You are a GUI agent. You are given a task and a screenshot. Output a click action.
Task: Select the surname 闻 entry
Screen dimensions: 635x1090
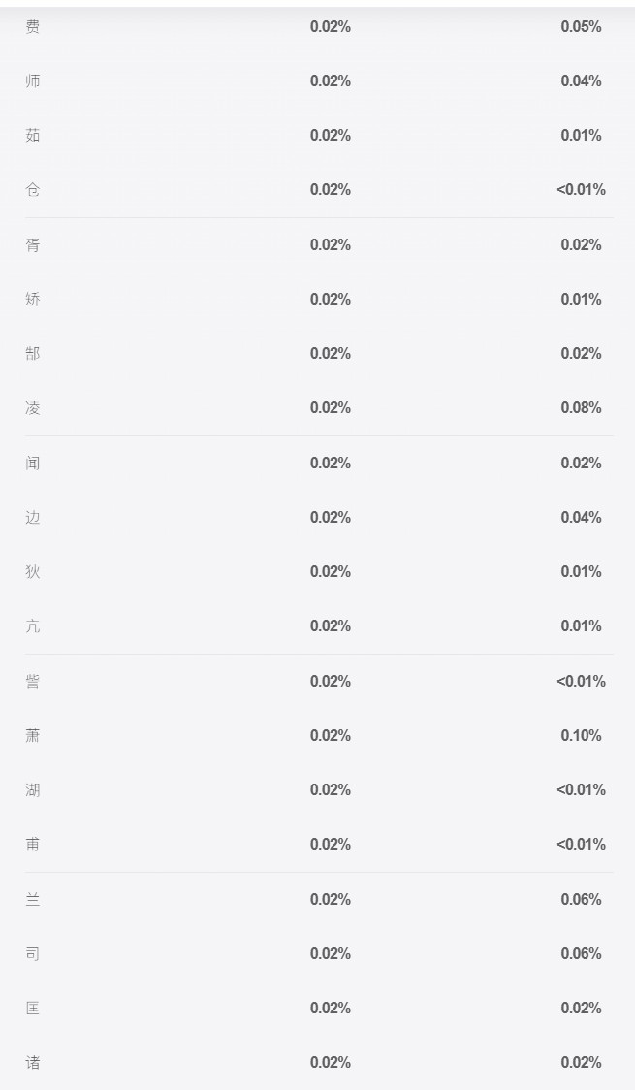(x=33, y=463)
